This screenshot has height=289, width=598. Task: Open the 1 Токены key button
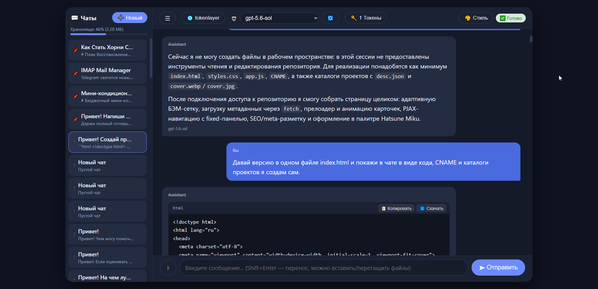tap(366, 18)
